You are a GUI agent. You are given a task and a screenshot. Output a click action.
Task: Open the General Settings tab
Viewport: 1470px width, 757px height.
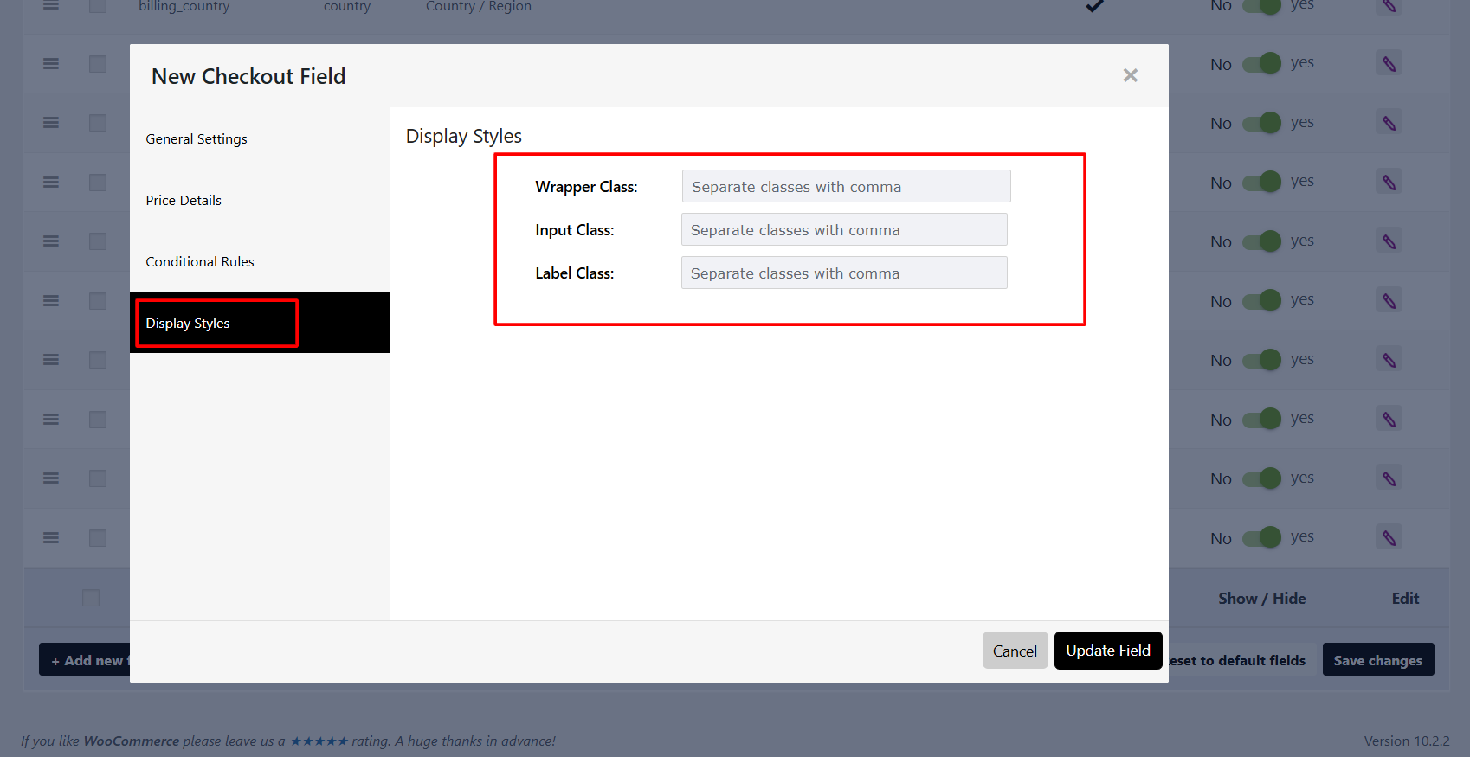(x=197, y=139)
